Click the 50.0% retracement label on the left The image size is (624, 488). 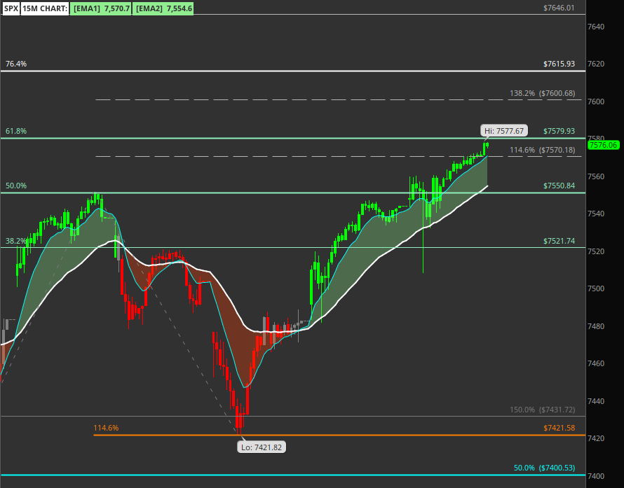pos(16,186)
